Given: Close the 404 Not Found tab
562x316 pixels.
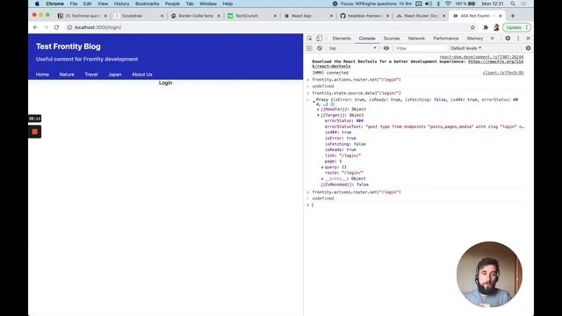Looking at the screenshot, I should click(501, 16).
